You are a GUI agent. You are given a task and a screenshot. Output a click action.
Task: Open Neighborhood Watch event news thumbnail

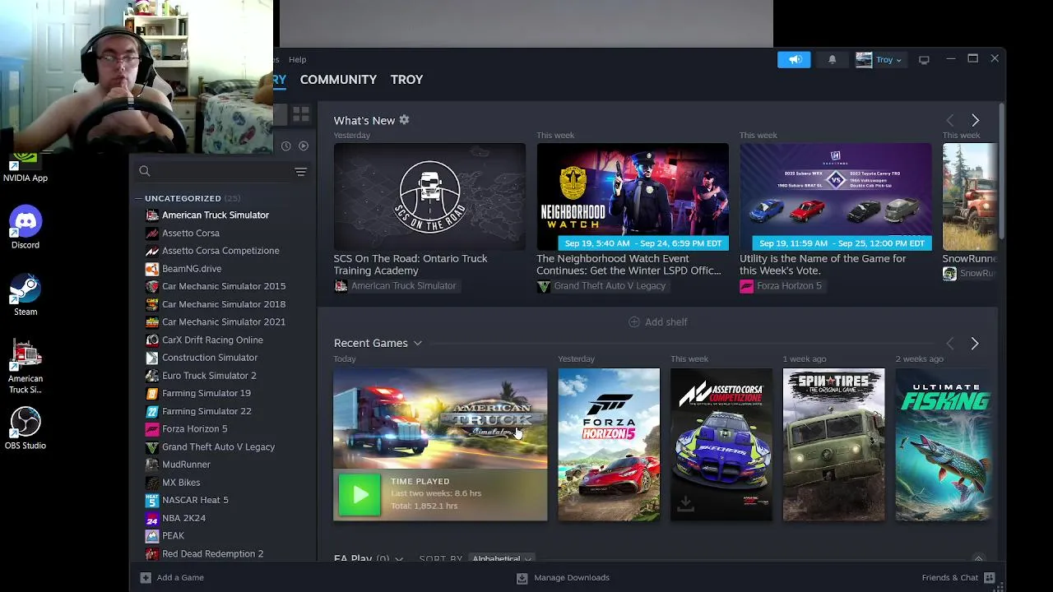tap(633, 197)
